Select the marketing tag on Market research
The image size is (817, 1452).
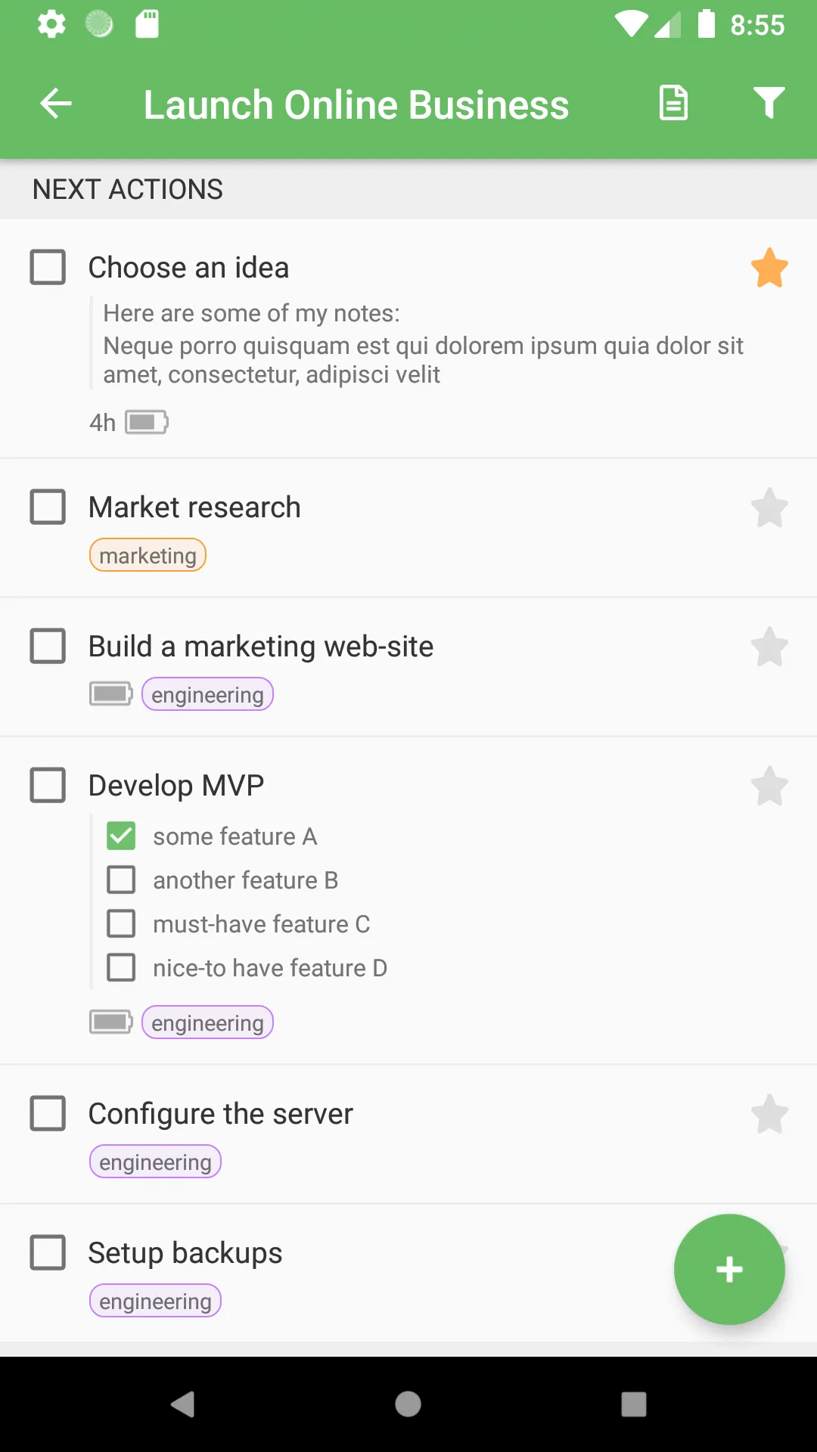click(148, 556)
